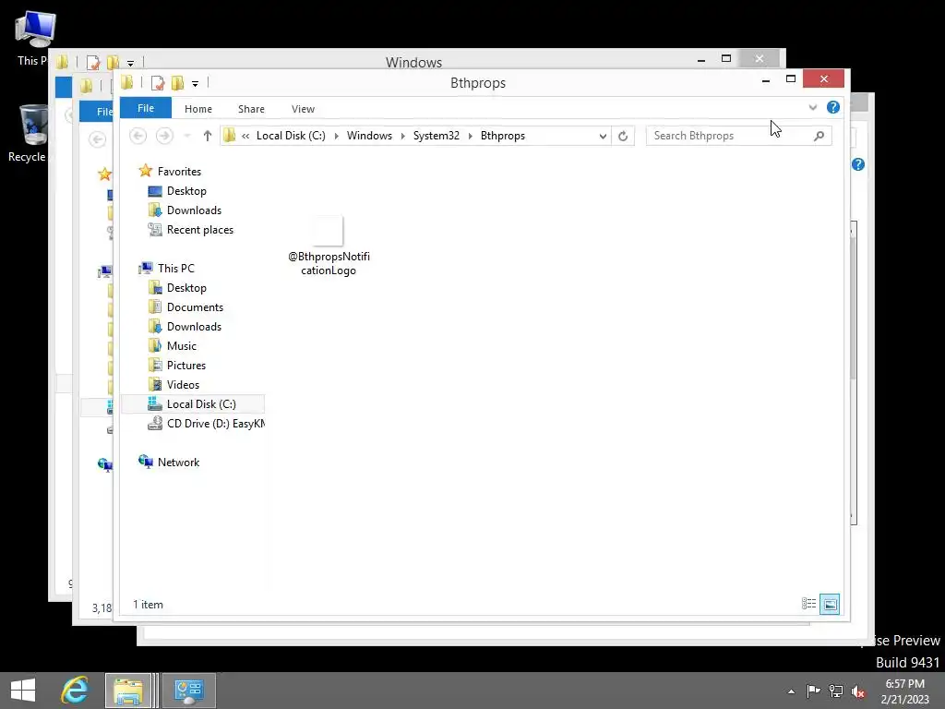This screenshot has height=709, width=945.
Task: Open the Pictures folder
Action: tap(185, 366)
